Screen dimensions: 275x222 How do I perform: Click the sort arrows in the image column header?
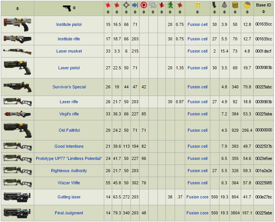(17, 8)
